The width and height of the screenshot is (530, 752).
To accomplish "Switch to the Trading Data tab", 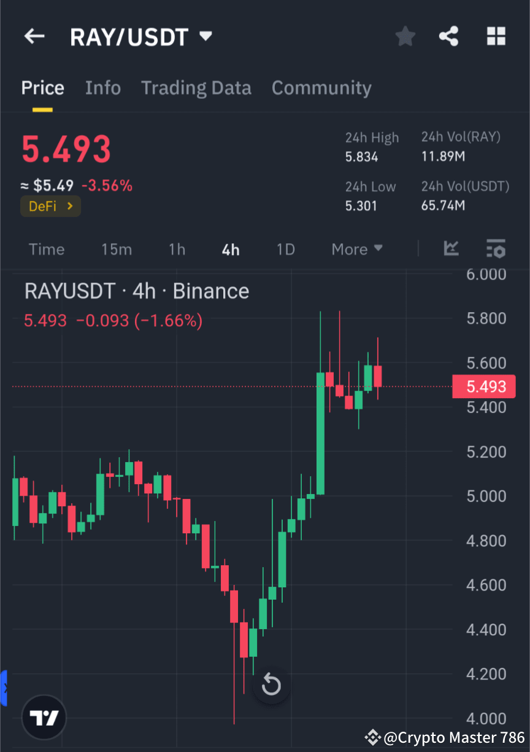I will [x=196, y=88].
